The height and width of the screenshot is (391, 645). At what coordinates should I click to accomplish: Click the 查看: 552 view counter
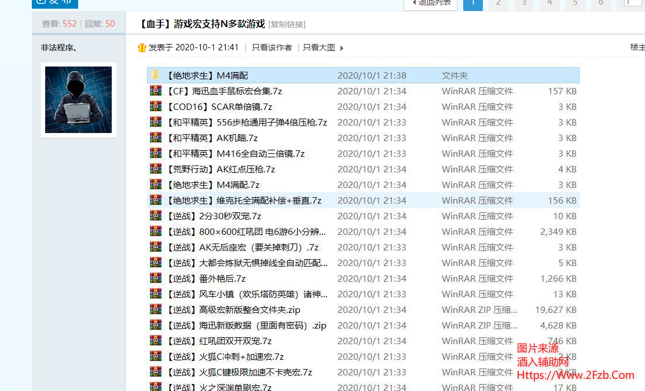coord(59,24)
